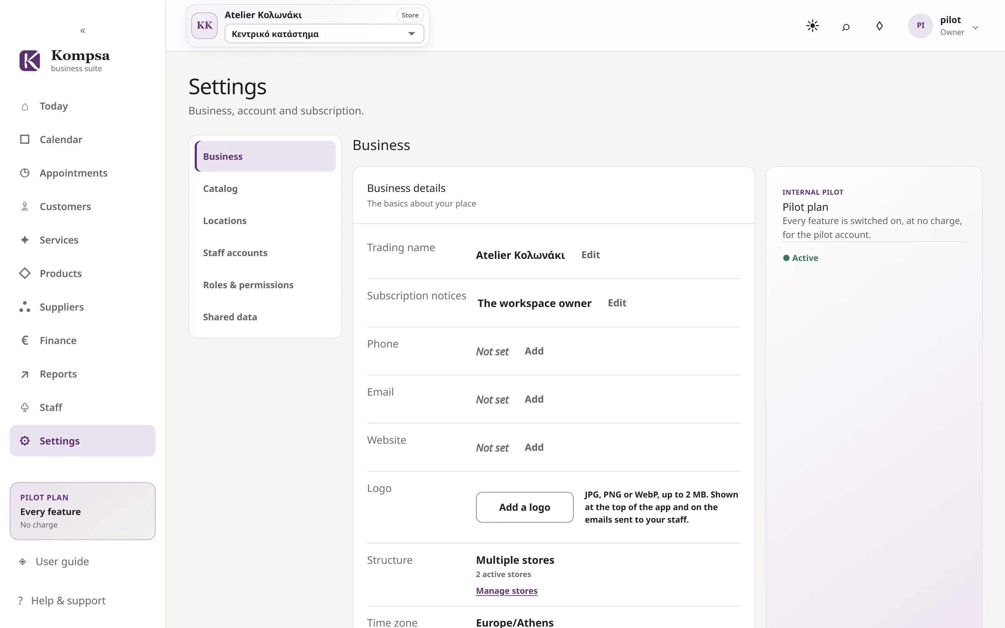Open Shared data settings tab
Screen dimensions: 1005x628
pos(265,317)
